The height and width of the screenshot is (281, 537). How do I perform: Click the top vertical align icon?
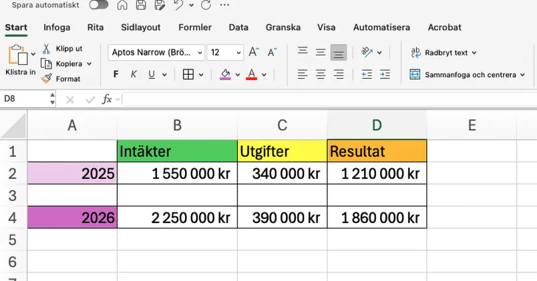click(x=303, y=52)
